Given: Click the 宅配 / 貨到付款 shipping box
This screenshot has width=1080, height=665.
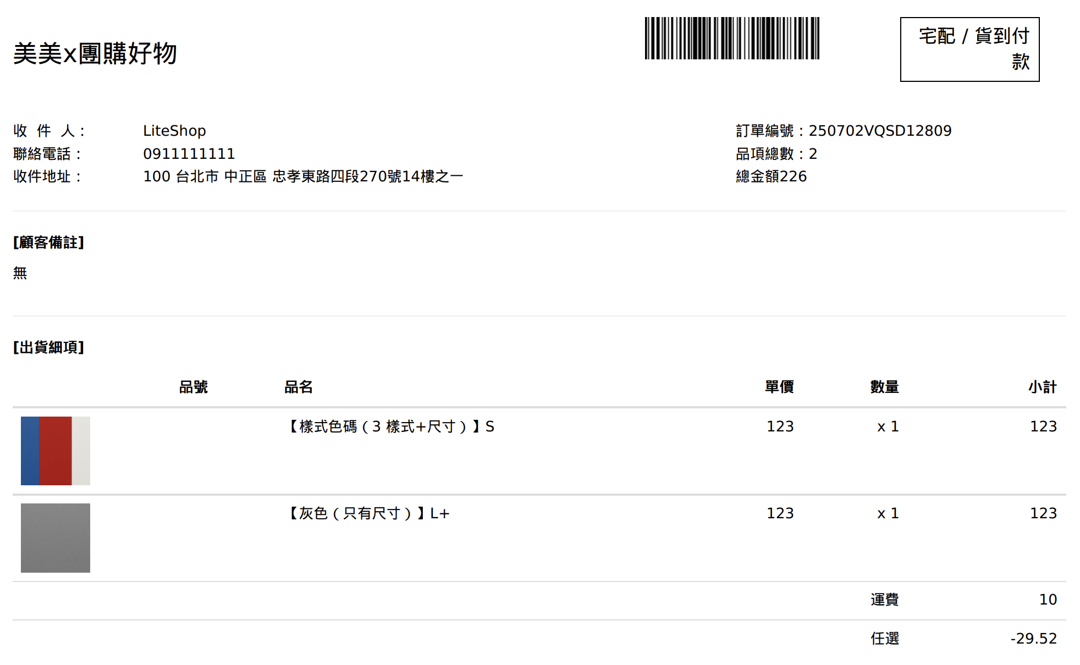Looking at the screenshot, I should 969,49.
